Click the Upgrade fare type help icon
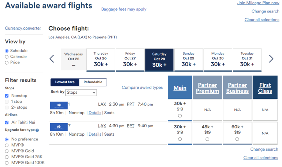282x167 pixels. tap(37, 130)
